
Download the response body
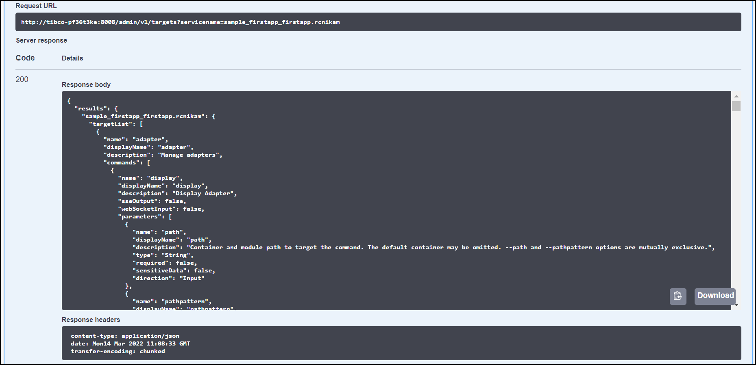click(x=715, y=296)
